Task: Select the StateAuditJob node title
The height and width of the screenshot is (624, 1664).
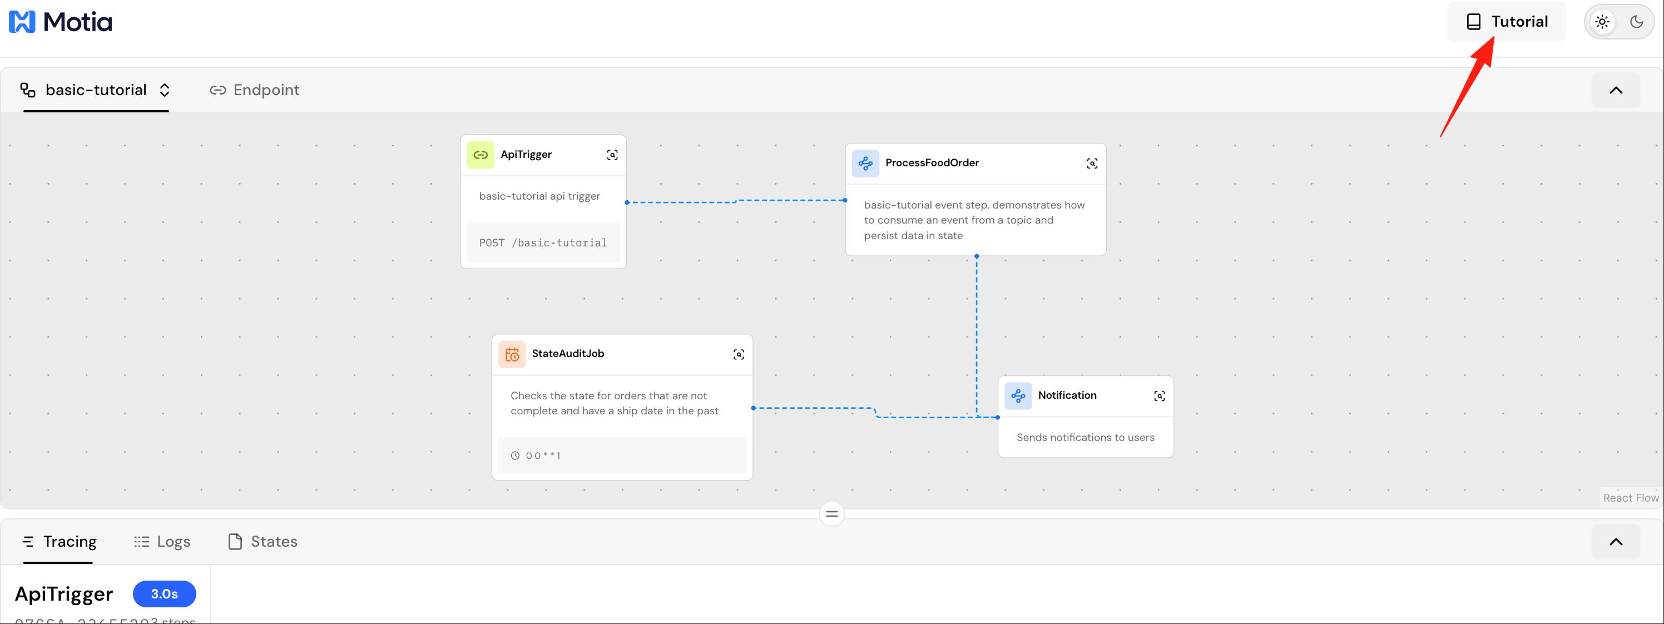Action: (568, 353)
